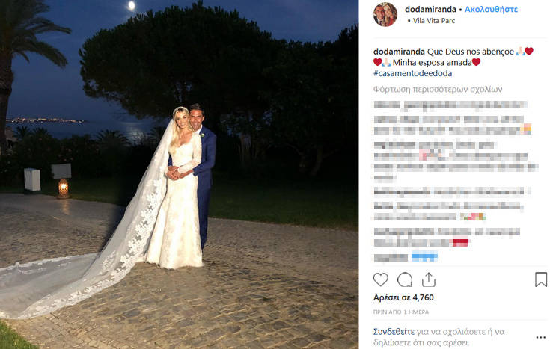
Task: Load more comments via Φόρτωση περισσότερων σχολίων
Action: [438, 90]
